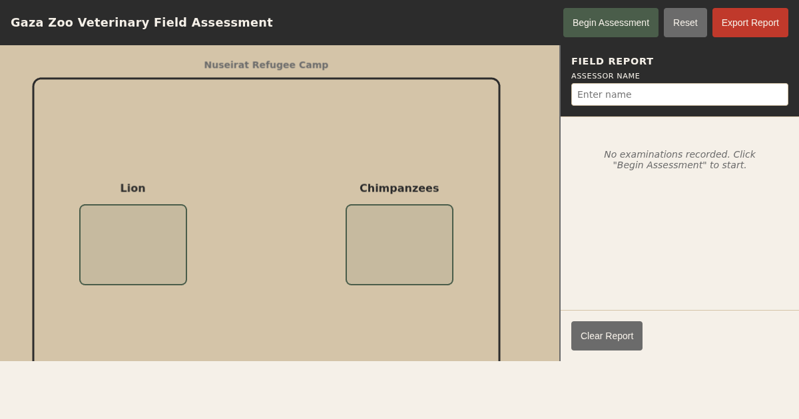Click the Gaza Zoo Veterinary Field Assessment title
Viewport: 799px width, 419px height.
click(142, 23)
